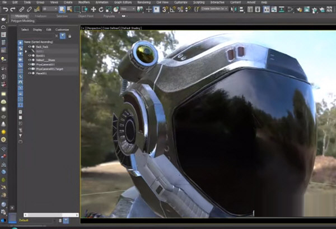Toggle the Percent Snap icon
The height and width of the screenshot is (229, 336).
click(180, 9)
